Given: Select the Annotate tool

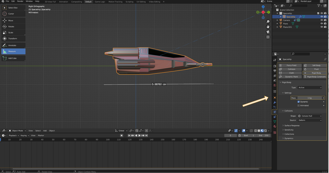Looking at the screenshot, I should tap(13, 45).
